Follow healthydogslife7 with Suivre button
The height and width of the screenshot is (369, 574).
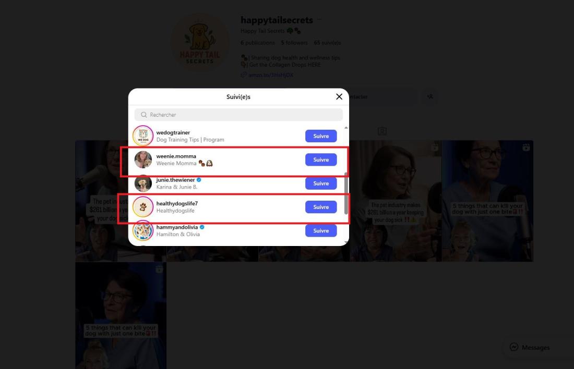(321, 207)
